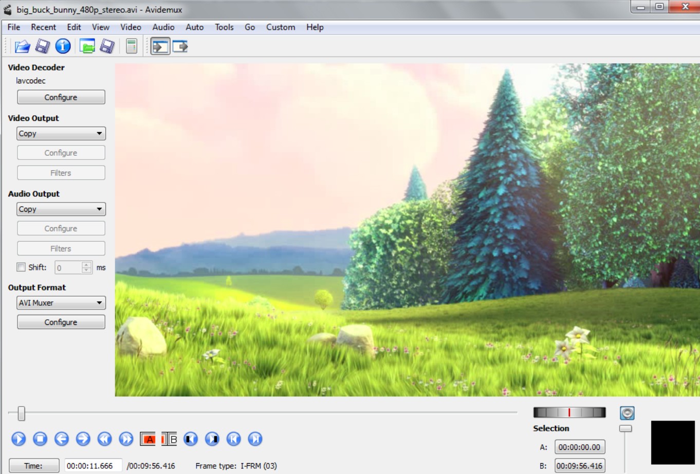Play the video
This screenshot has width=700, height=474.
(19, 439)
